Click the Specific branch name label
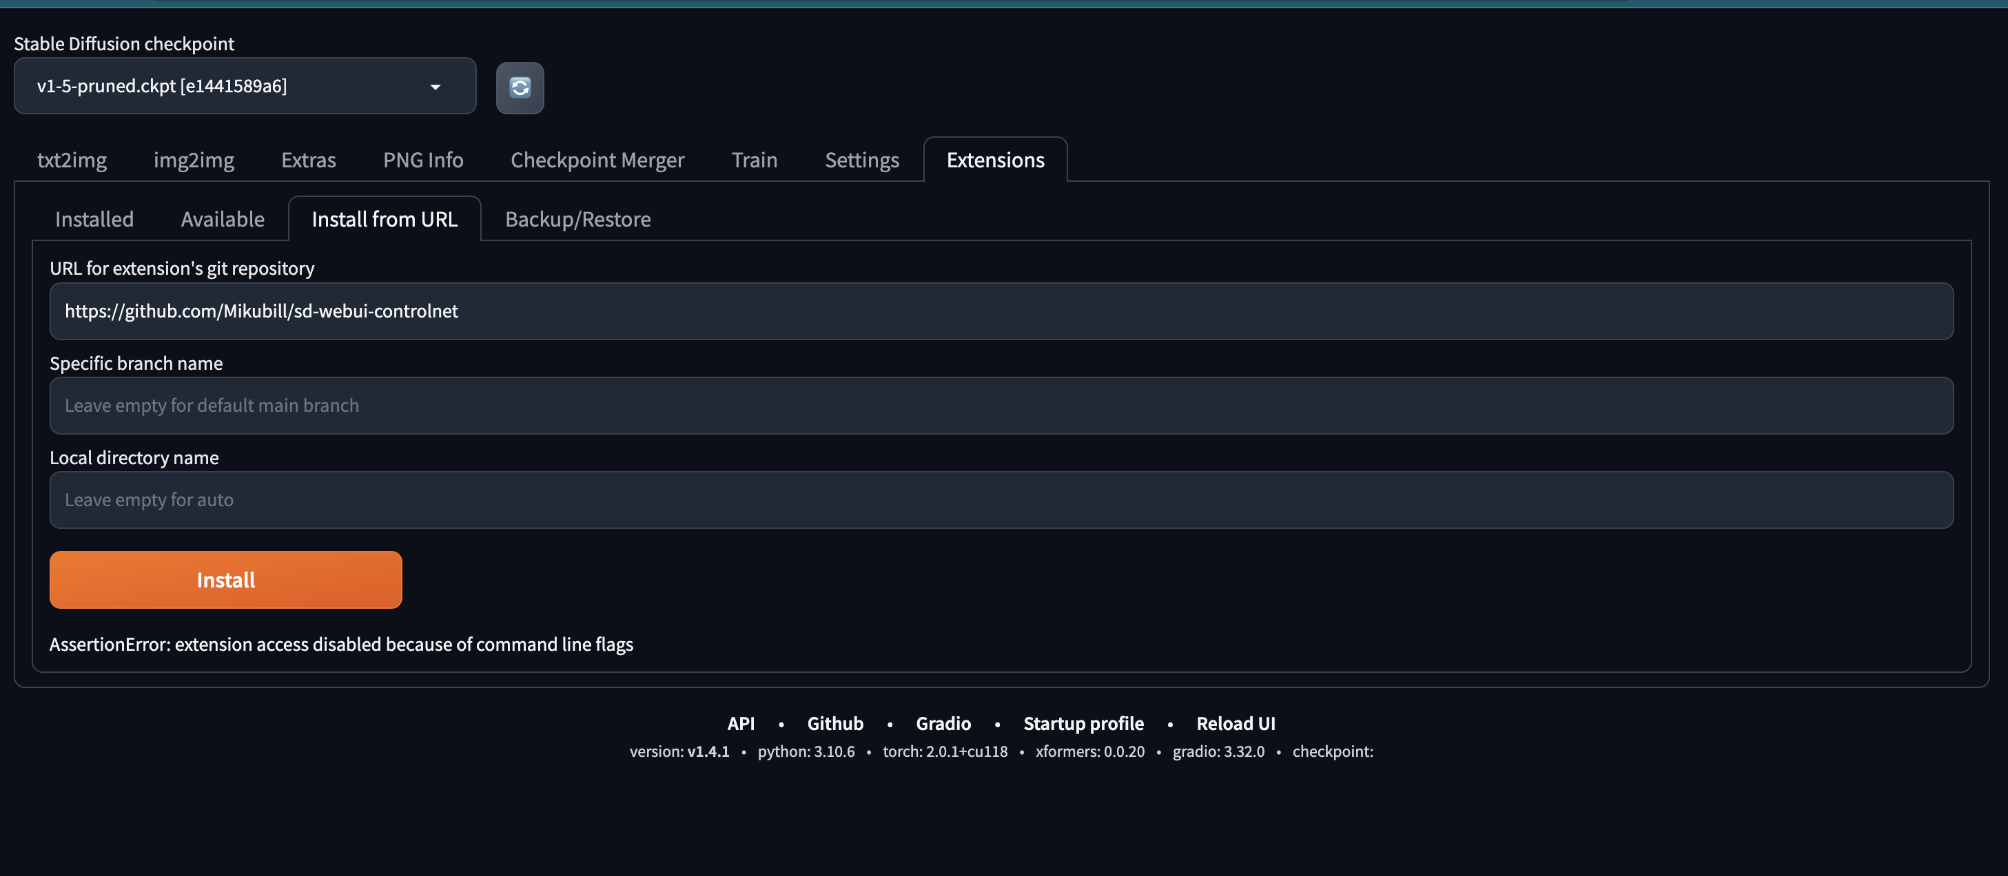 136,363
